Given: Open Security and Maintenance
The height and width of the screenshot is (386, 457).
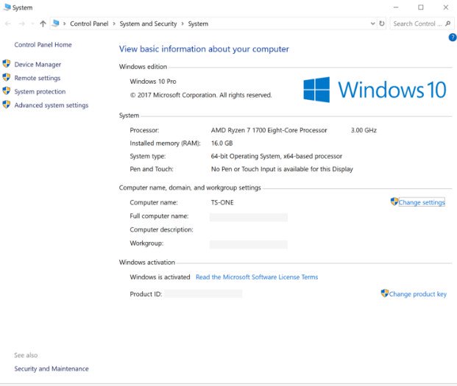Looking at the screenshot, I should tap(52, 369).
